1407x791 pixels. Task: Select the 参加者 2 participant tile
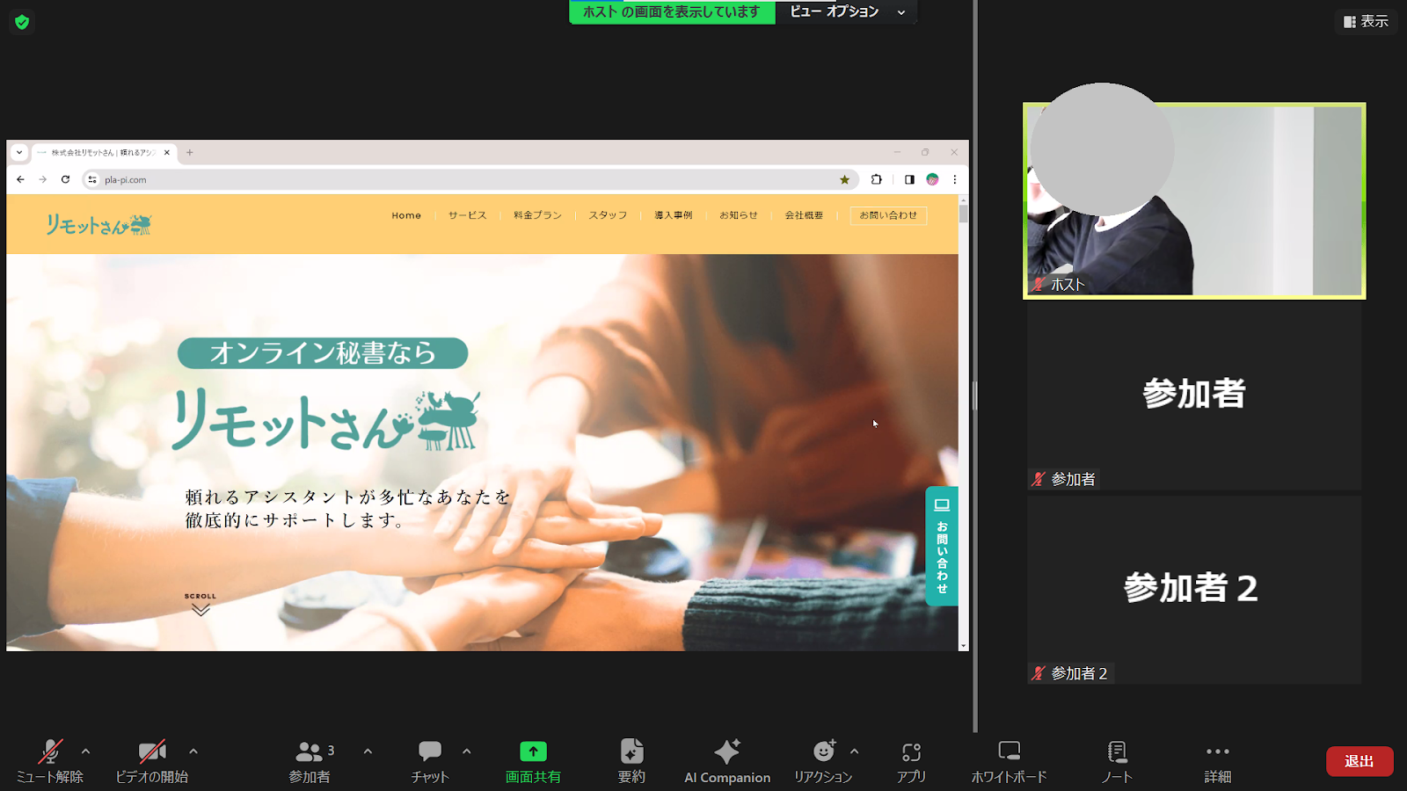pyautogui.click(x=1194, y=590)
